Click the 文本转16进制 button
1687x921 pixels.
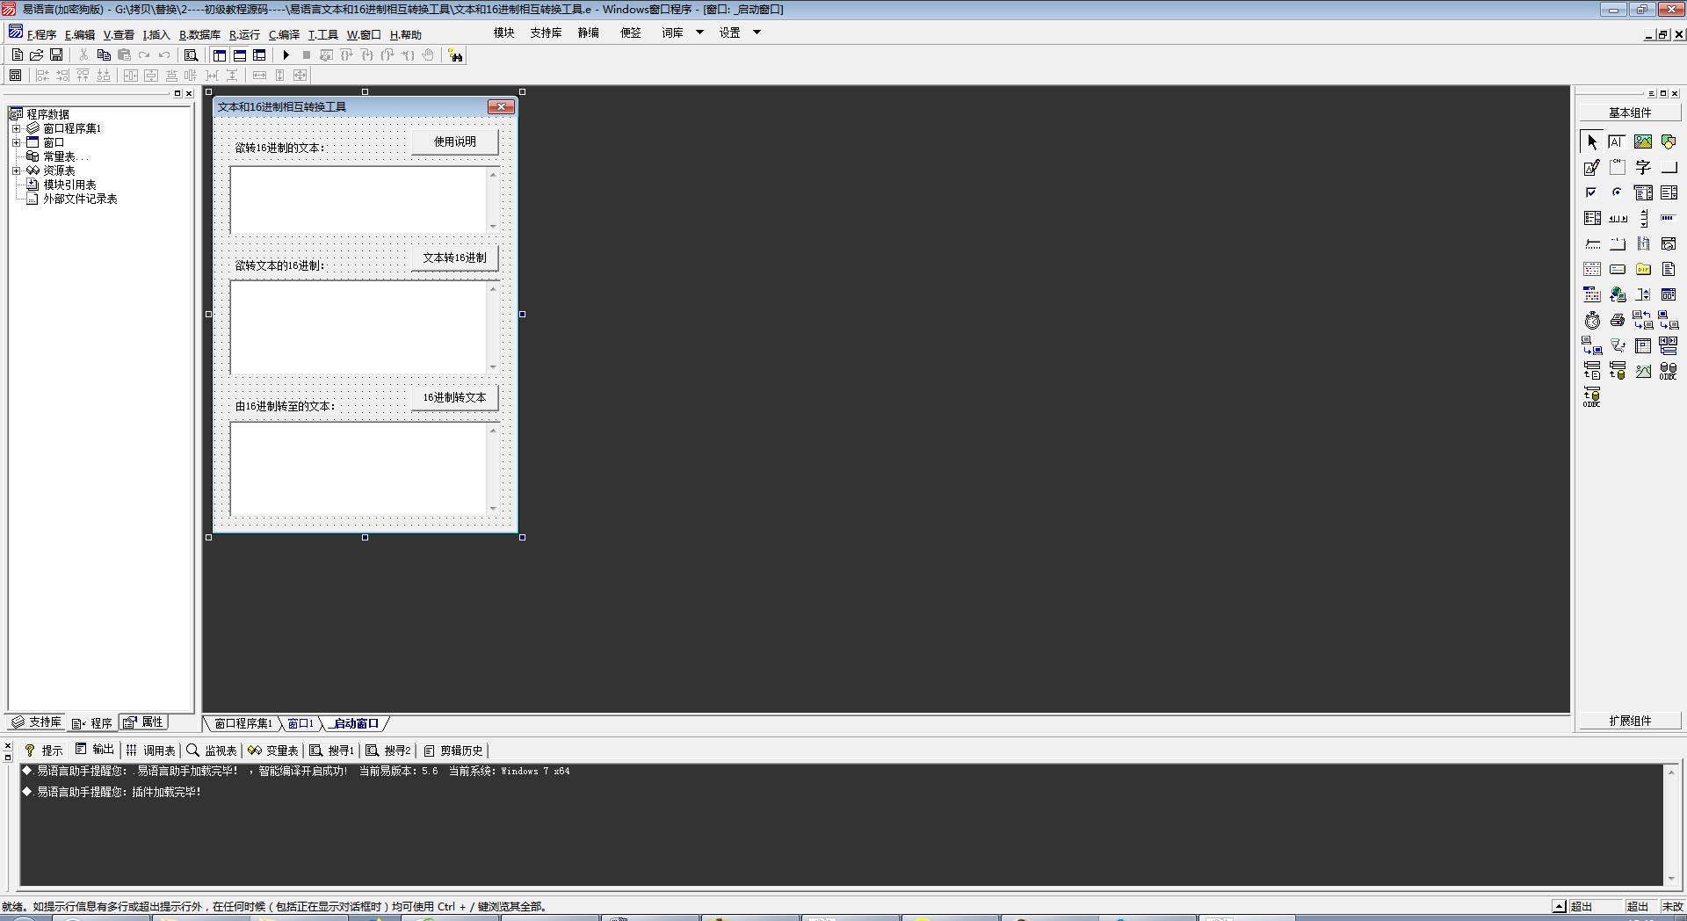point(454,258)
